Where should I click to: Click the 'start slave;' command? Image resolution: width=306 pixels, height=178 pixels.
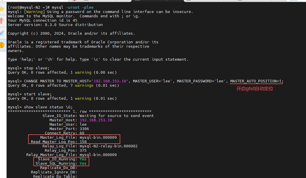pyautogui.click(x=38, y=94)
